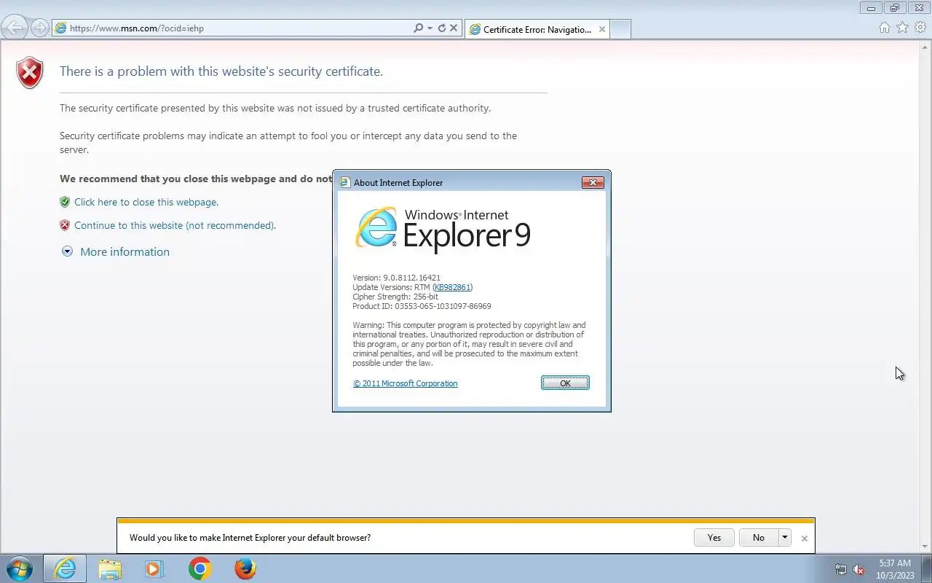Minimize the Internet Explorer window
Image resolution: width=932 pixels, height=583 pixels.
871,8
